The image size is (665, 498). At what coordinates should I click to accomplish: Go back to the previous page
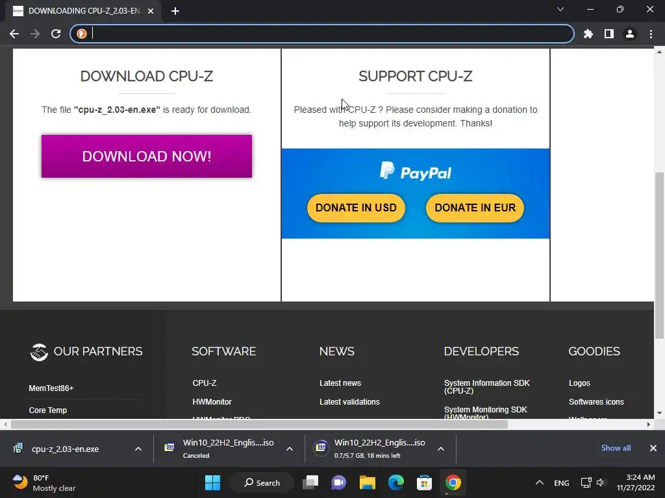(x=14, y=34)
